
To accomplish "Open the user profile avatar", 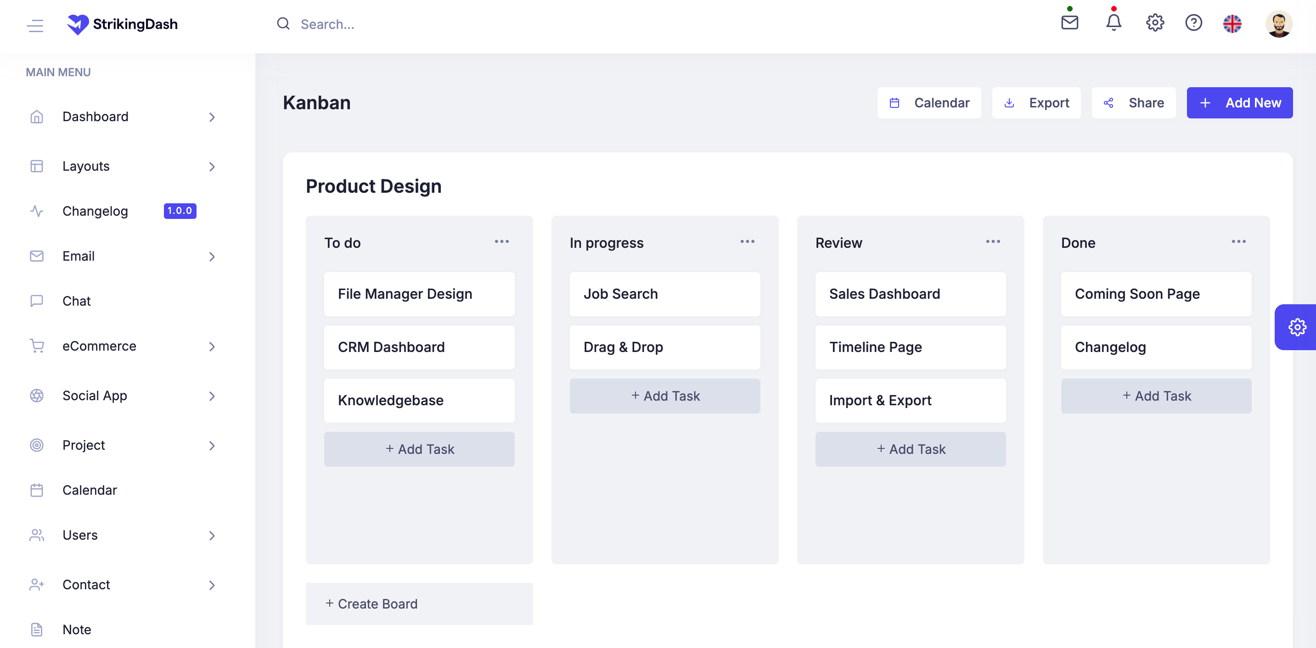I will coord(1279,23).
